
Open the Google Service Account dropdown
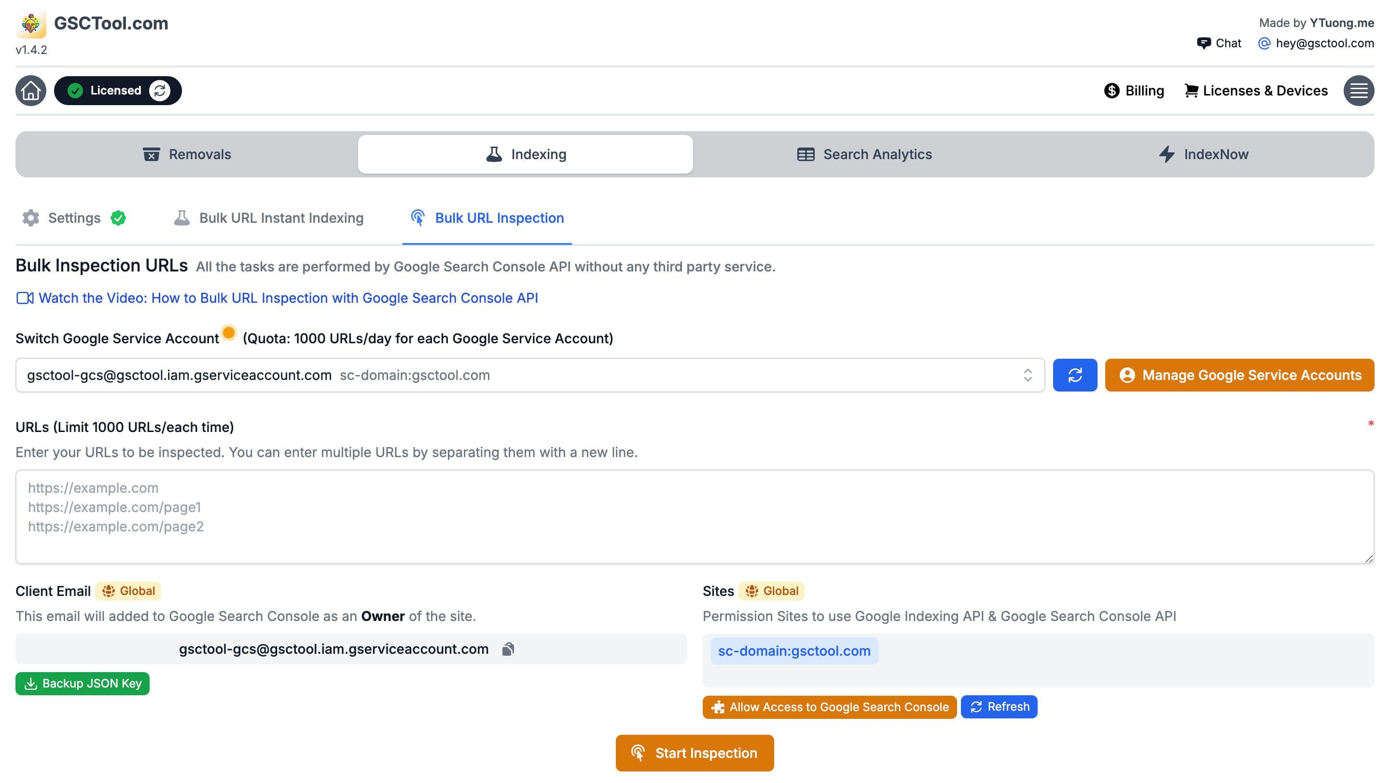530,375
